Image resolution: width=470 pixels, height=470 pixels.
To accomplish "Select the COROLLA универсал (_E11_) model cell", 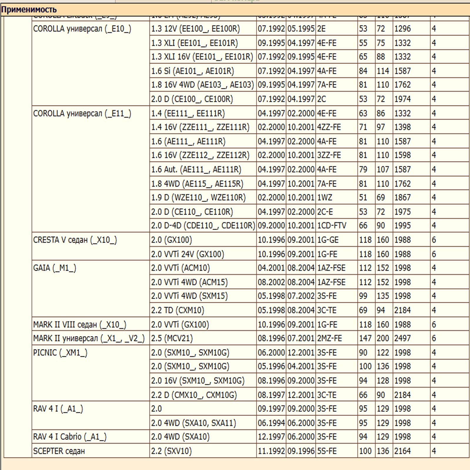I will (x=82, y=113).
